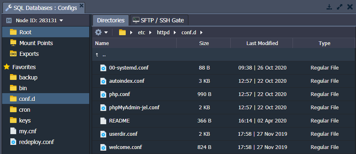This screenshot has height=154, width=356.
Task: Click the config icon of welcome.conf
Action: (103, 147)
